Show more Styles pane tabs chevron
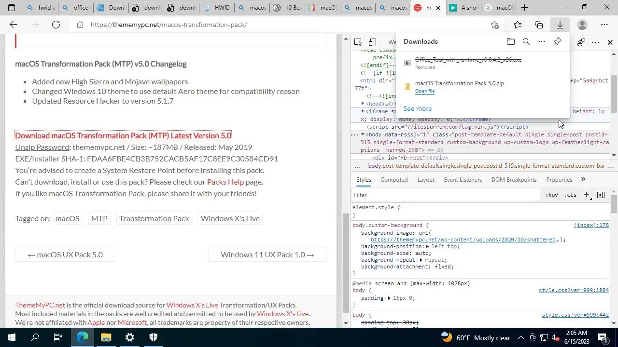The image size is (618, 347). (583, 180)
